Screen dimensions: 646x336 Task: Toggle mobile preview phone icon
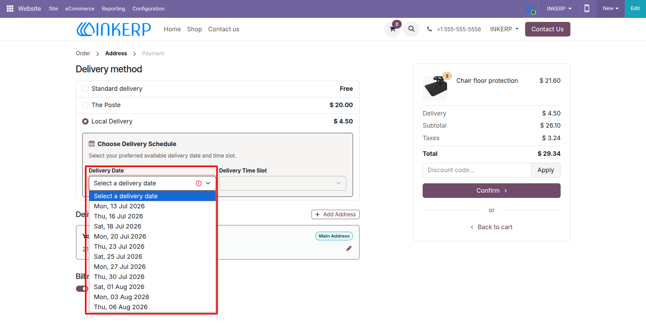(587, 8)
